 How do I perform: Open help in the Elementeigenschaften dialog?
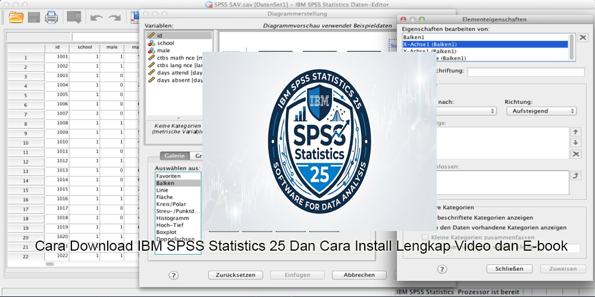pyautogui.click(x=441, y=269)
